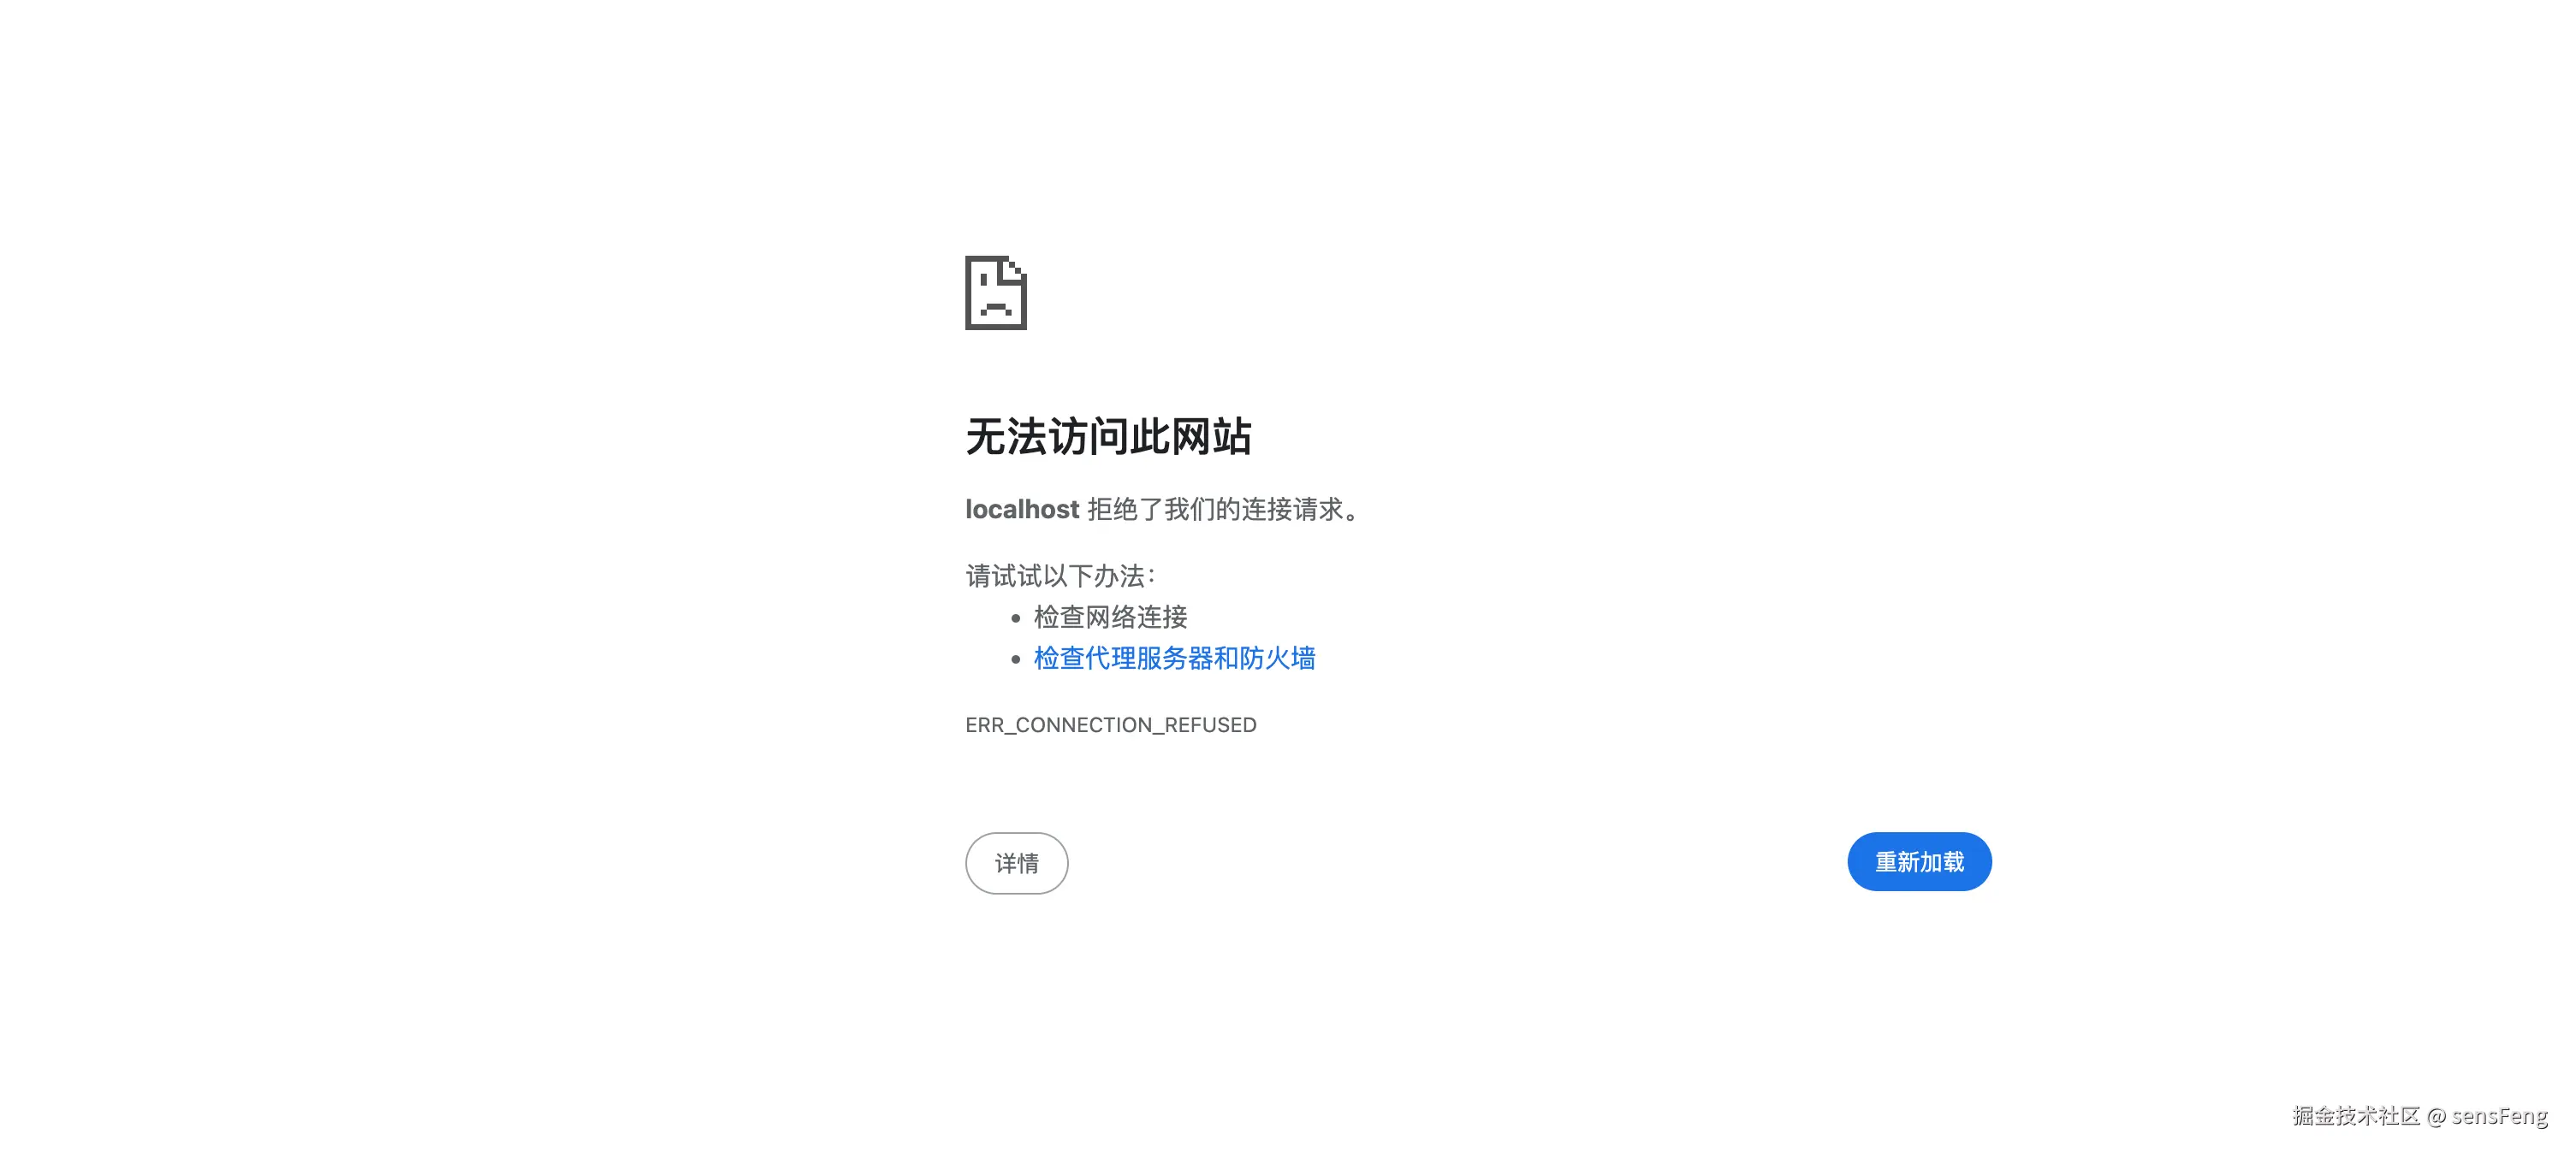Open the 检查代理服务器和防火墙 link
2576x1158 pixels.
pos(1174,659)
